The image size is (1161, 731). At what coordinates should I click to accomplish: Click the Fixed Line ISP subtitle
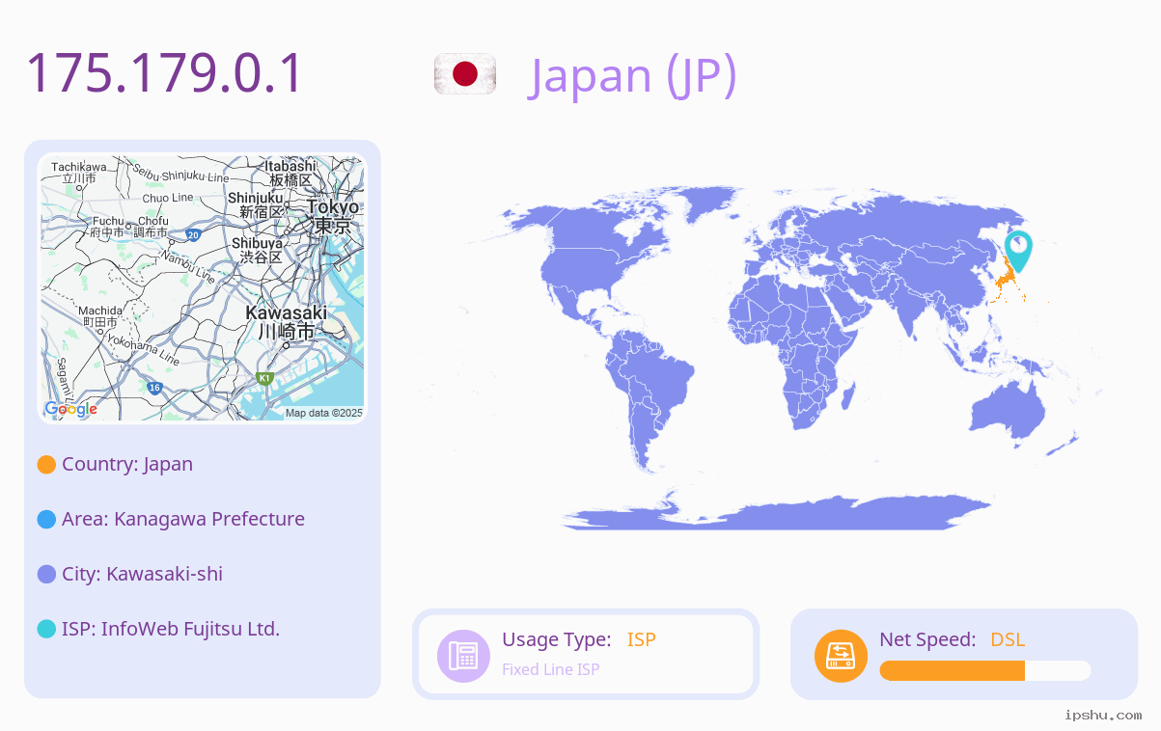click(550, 669)
